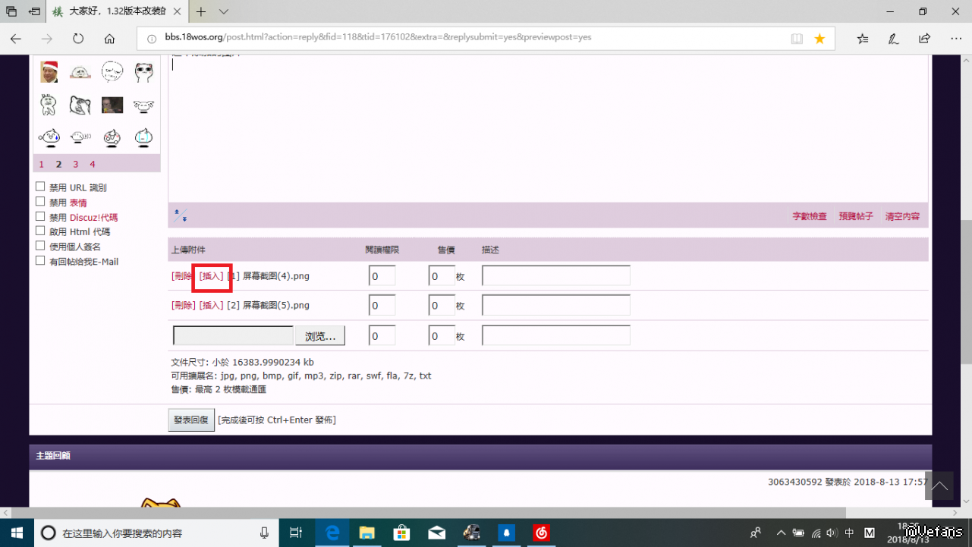Open Microsoft Store from the taskbar

(x=401, y=533)
